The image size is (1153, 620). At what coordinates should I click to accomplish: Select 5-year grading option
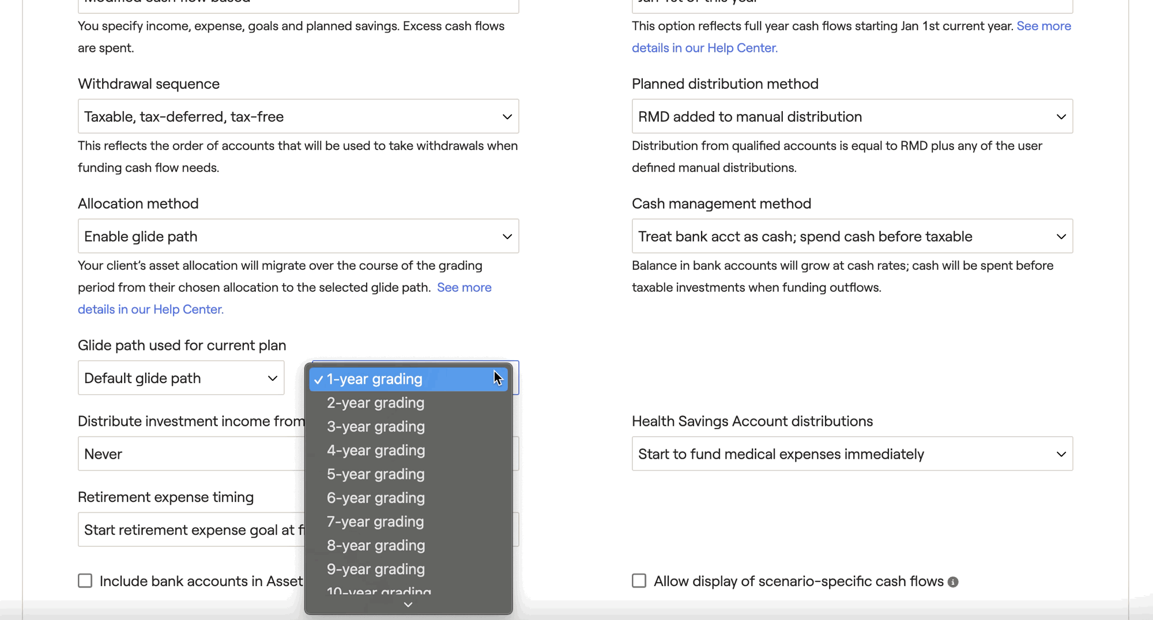(x=408, y=474)
